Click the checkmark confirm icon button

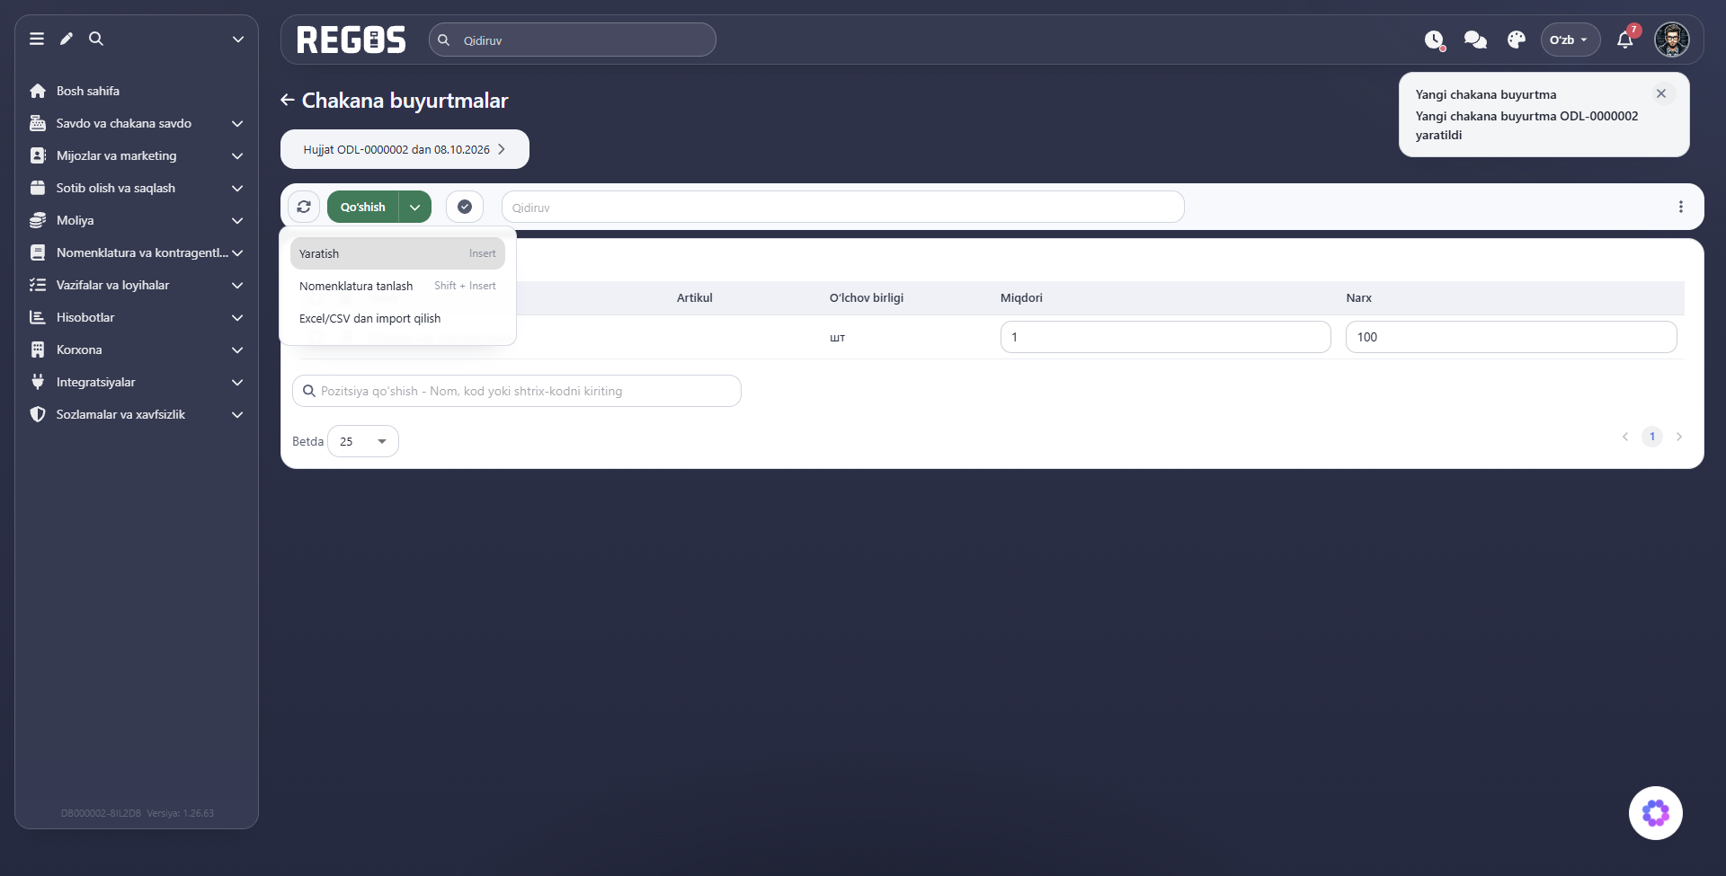click(465, 207)
